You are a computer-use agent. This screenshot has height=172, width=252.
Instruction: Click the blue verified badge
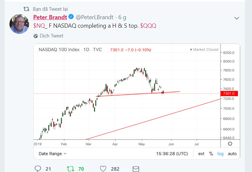(71, 17)
